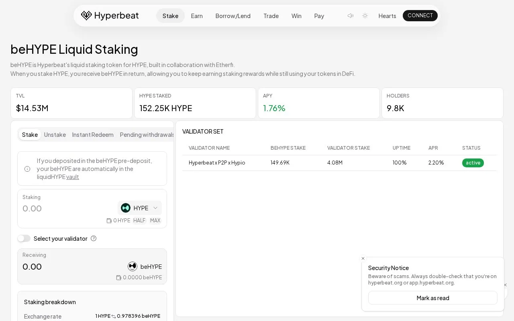This screenshot has height=321, width=514.
Task: Click the Hyperbeat heart logo
Action: [x=86, y=16]
